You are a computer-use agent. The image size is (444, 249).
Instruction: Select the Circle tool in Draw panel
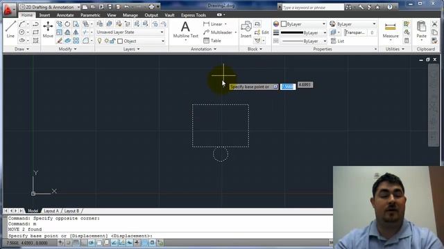[x=22, y=33]
